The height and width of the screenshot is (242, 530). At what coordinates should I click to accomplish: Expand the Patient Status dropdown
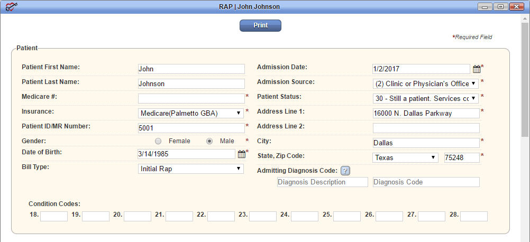click(x=426, y=99)
